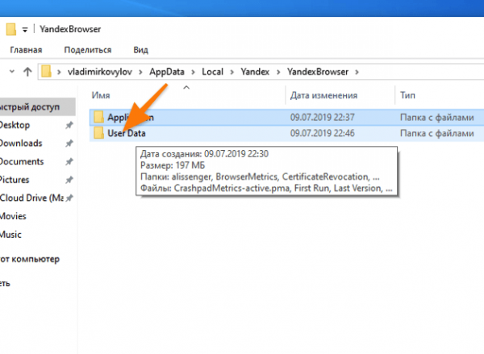Click the folder icon in title bar
Image resolution: width=484 pixels, height=354 pixels.
click(x=10, y=29)
